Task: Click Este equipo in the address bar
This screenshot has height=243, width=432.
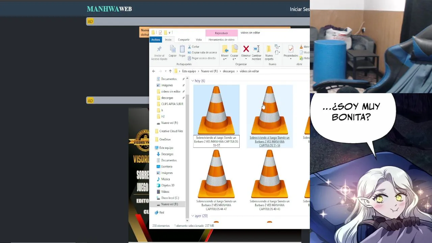Action: [189, 71]
